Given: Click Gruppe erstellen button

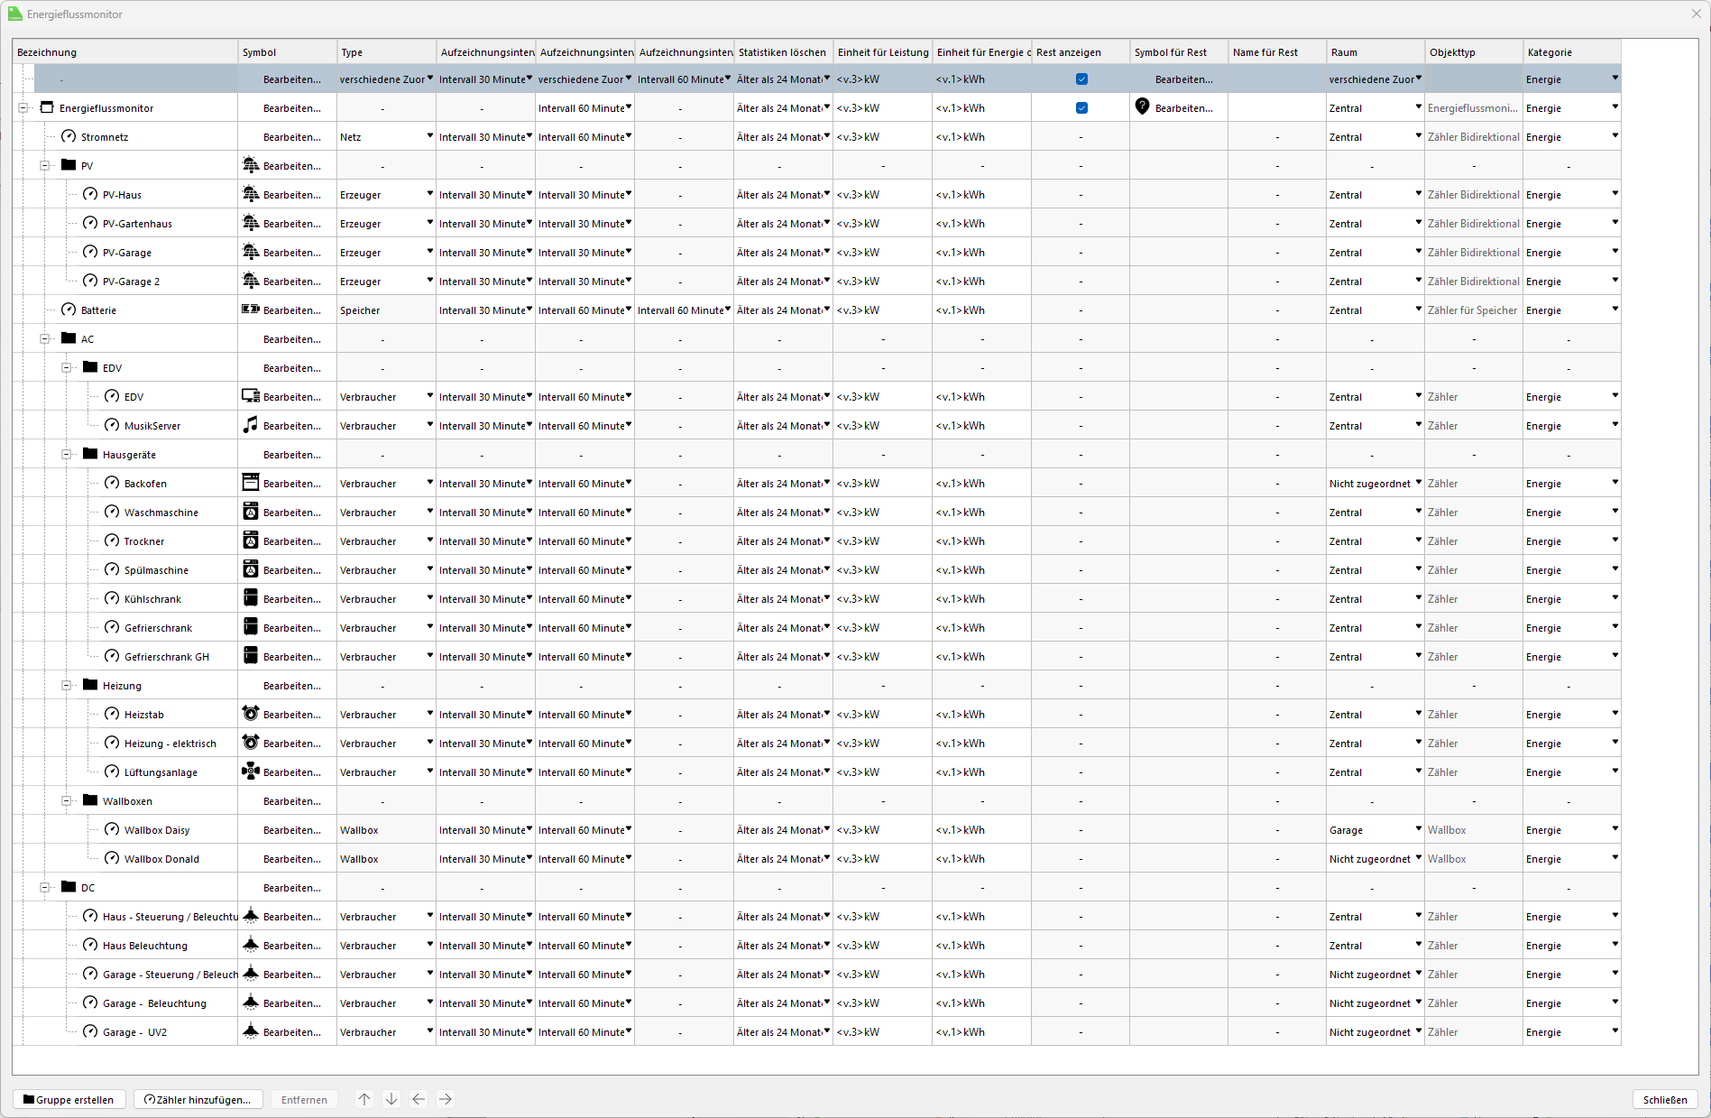Looking at the screenshot, I should 69,1099.
